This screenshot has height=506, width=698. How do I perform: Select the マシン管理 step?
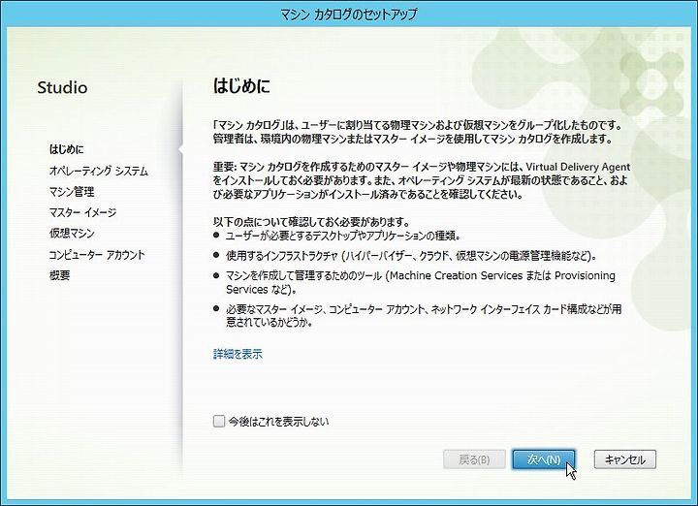tap(72, 192)
